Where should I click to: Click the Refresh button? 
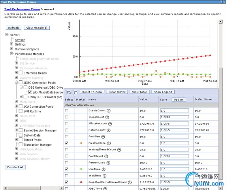coord(13,28)
